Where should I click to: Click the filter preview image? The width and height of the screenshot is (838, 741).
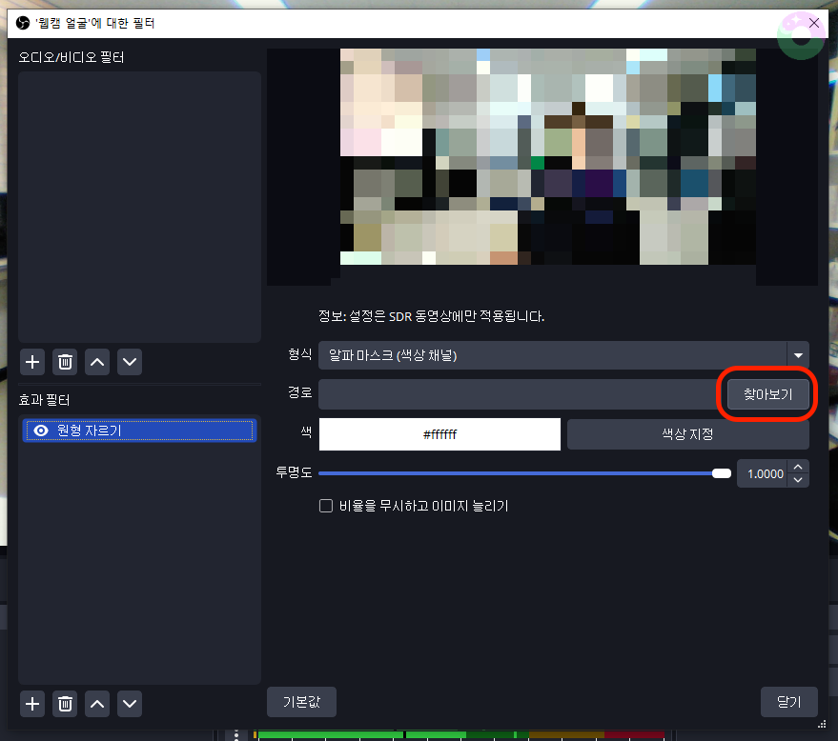point(548,156)
